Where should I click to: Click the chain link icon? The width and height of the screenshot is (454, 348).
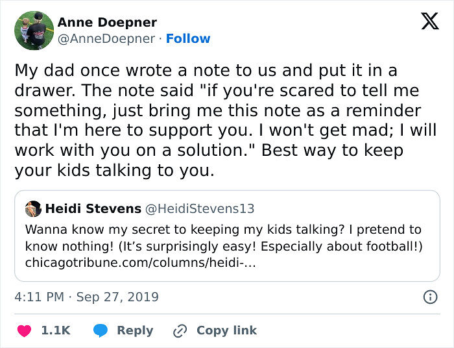click(180, 330)
